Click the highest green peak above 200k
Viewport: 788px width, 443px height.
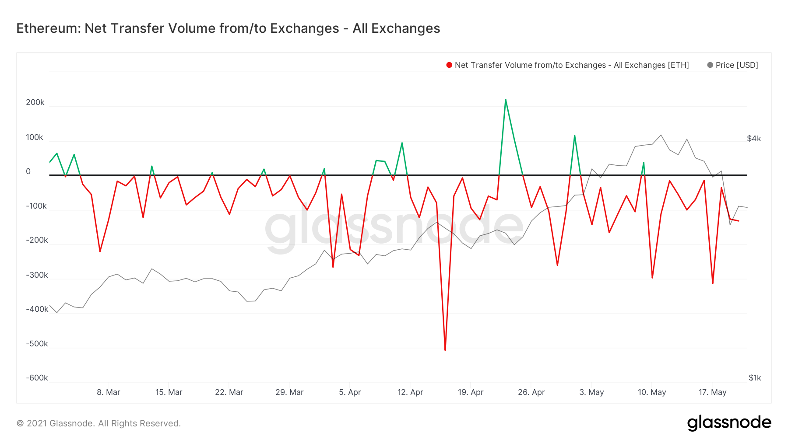[506, 100]
